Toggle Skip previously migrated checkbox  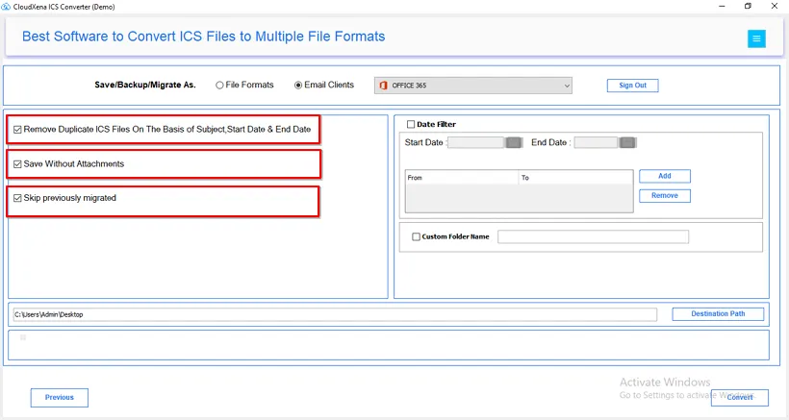[17, 198]
